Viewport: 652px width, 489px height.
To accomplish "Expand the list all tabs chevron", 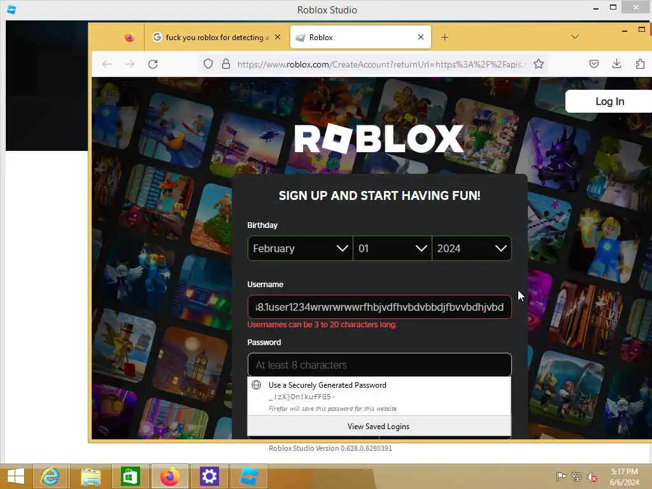I will click(575, 37).
